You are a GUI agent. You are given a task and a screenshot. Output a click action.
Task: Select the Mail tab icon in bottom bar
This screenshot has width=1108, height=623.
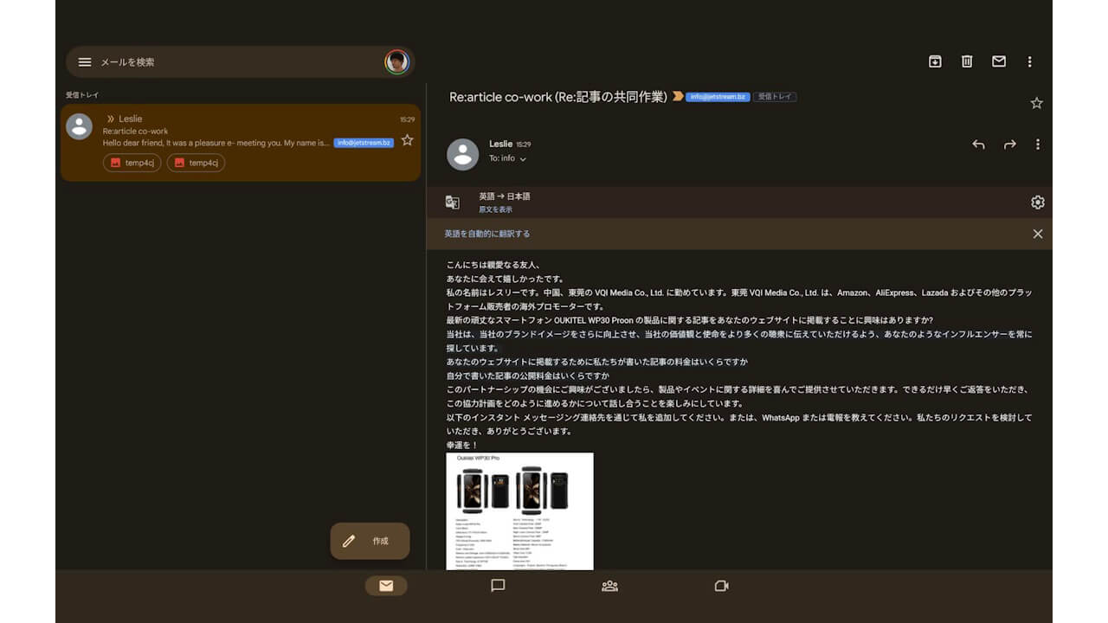pyautogui.click(x=384, y=586)
